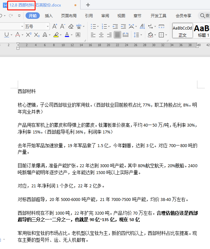Apply character border icon
This screenshot has height=249, width=210.
coord(78,35)
